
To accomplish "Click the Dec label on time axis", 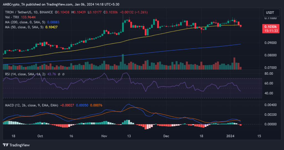I will click(x=166, y=136).
